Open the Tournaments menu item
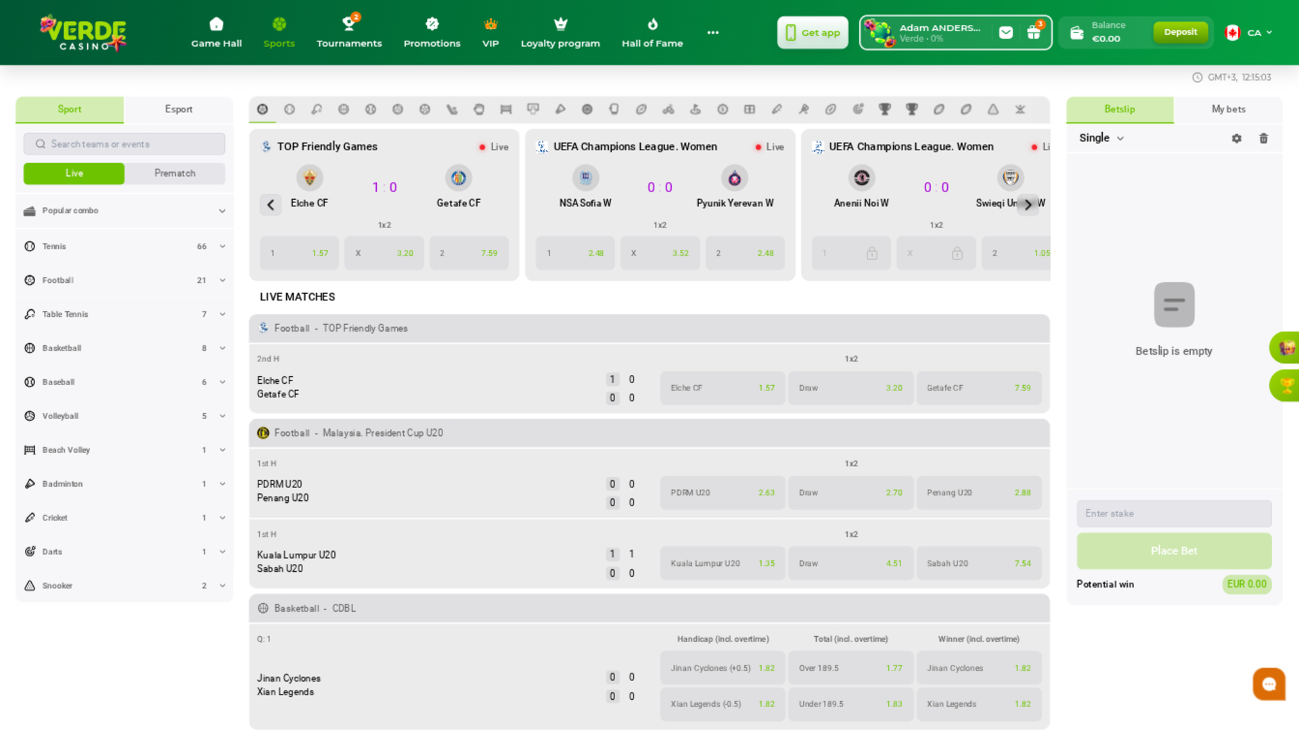1299x731 pixels. click(349, 32)
